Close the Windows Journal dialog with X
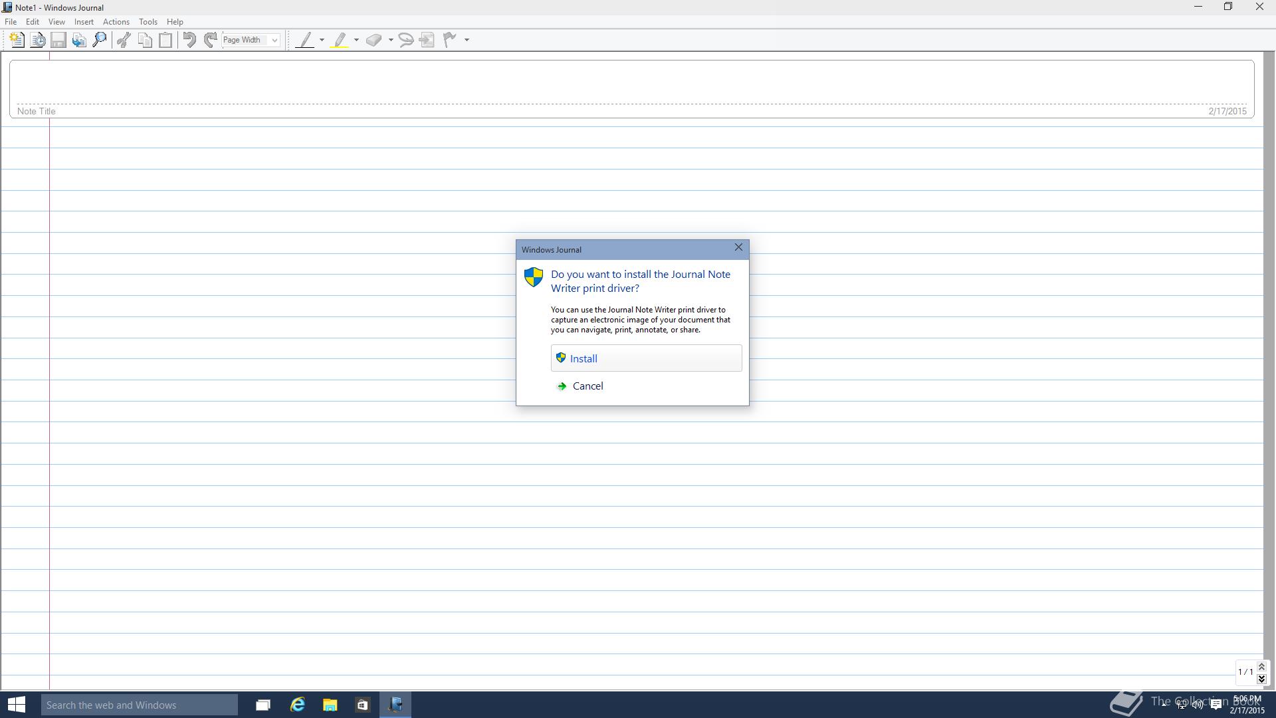The width and height of the screenshot is (1276, 718). point(738,247)
